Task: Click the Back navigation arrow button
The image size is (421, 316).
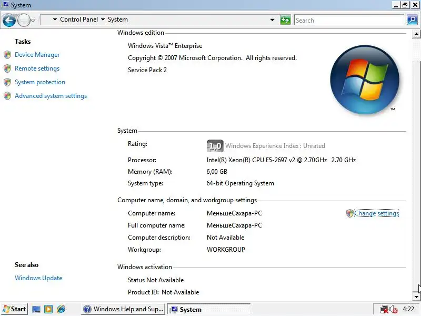Action: tap(9, 21)
